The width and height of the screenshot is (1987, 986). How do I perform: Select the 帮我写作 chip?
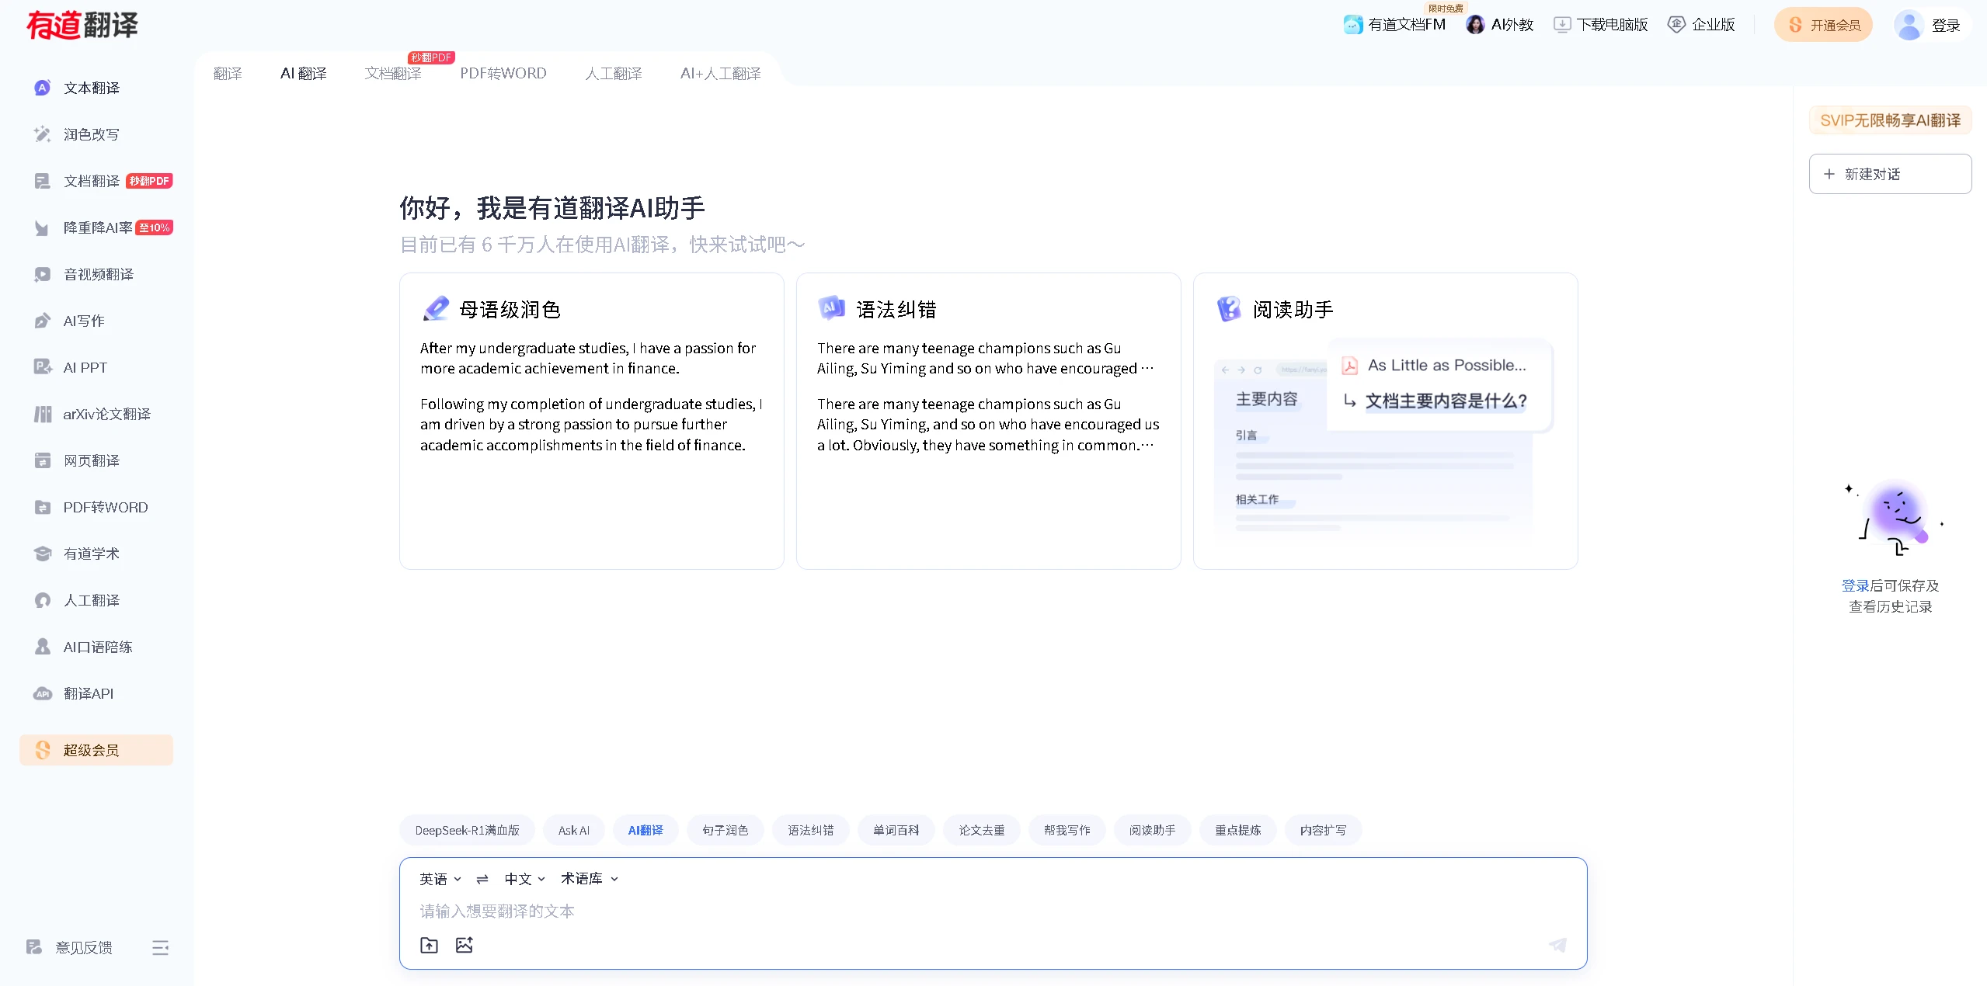1067,830
